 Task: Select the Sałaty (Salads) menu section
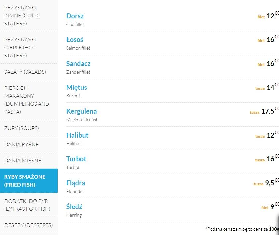(29, 72)
